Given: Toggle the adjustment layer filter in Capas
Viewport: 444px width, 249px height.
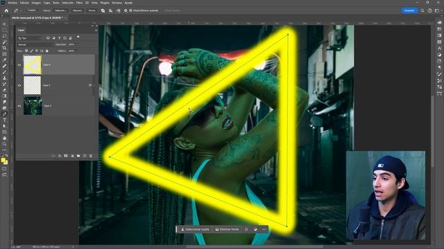Looking at the screenshot, I should (54, 38).
